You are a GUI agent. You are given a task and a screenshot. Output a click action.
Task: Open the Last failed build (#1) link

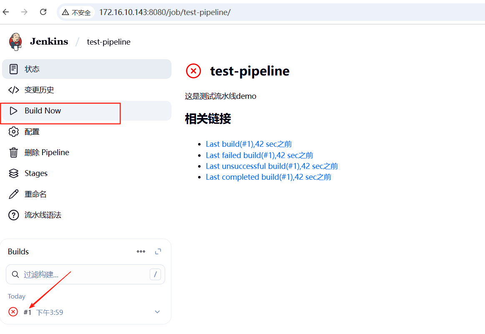tap(259, 155)
